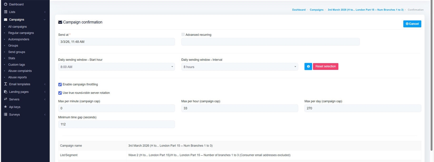Follow the Dashboard breadcrumb link
The image size is (434, 162).
pos(299,10)
